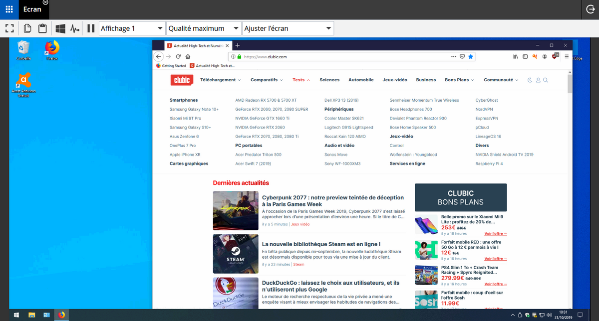Toggle fullscreen mode in remote toolbar

pyautogui.click(x=9, y=28)
